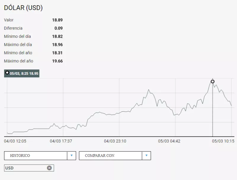
Task: Expand the COMPARAR CON combo box
Action: click(111, 155)
